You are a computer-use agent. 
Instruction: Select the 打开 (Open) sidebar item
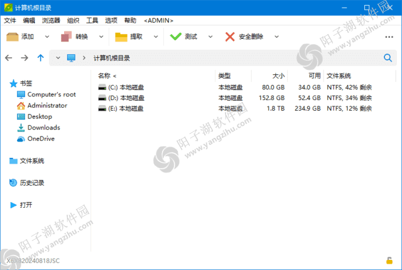click(21, 205)
